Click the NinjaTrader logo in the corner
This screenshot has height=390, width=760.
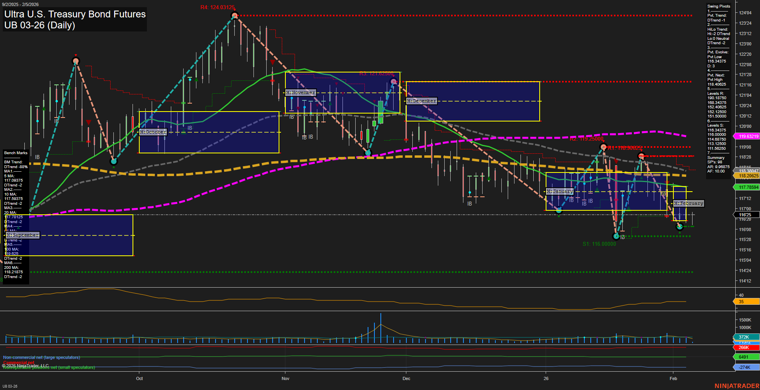coord(736,386)
